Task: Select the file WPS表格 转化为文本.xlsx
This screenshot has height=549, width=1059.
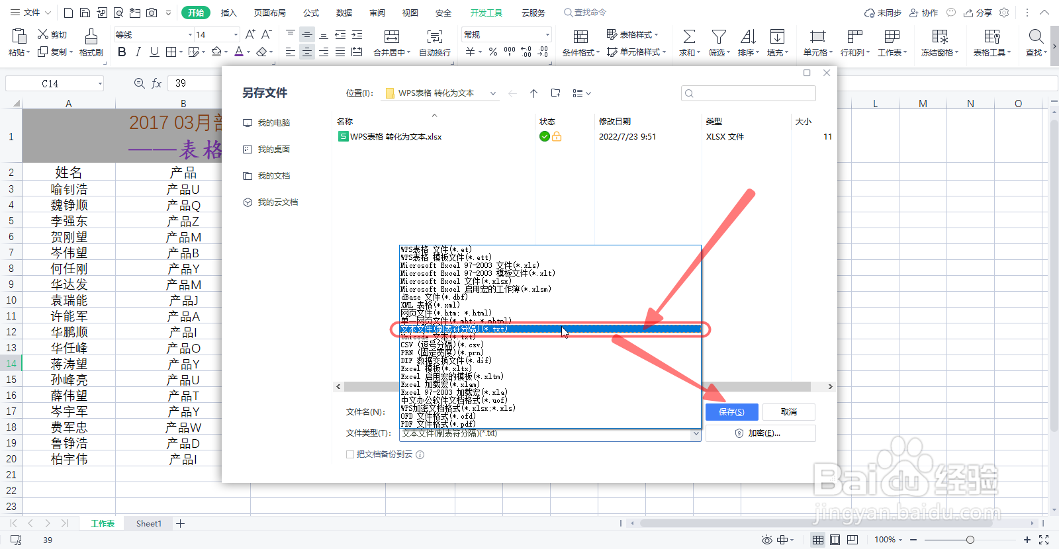Action: pyautogui.click(x=390, y=137)
